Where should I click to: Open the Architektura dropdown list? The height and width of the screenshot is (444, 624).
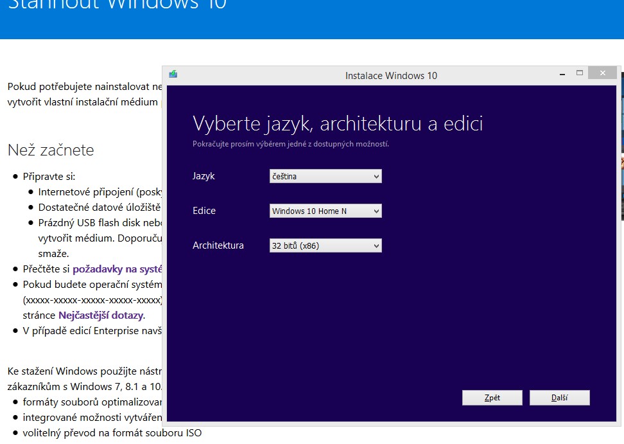tap(325, 245)
